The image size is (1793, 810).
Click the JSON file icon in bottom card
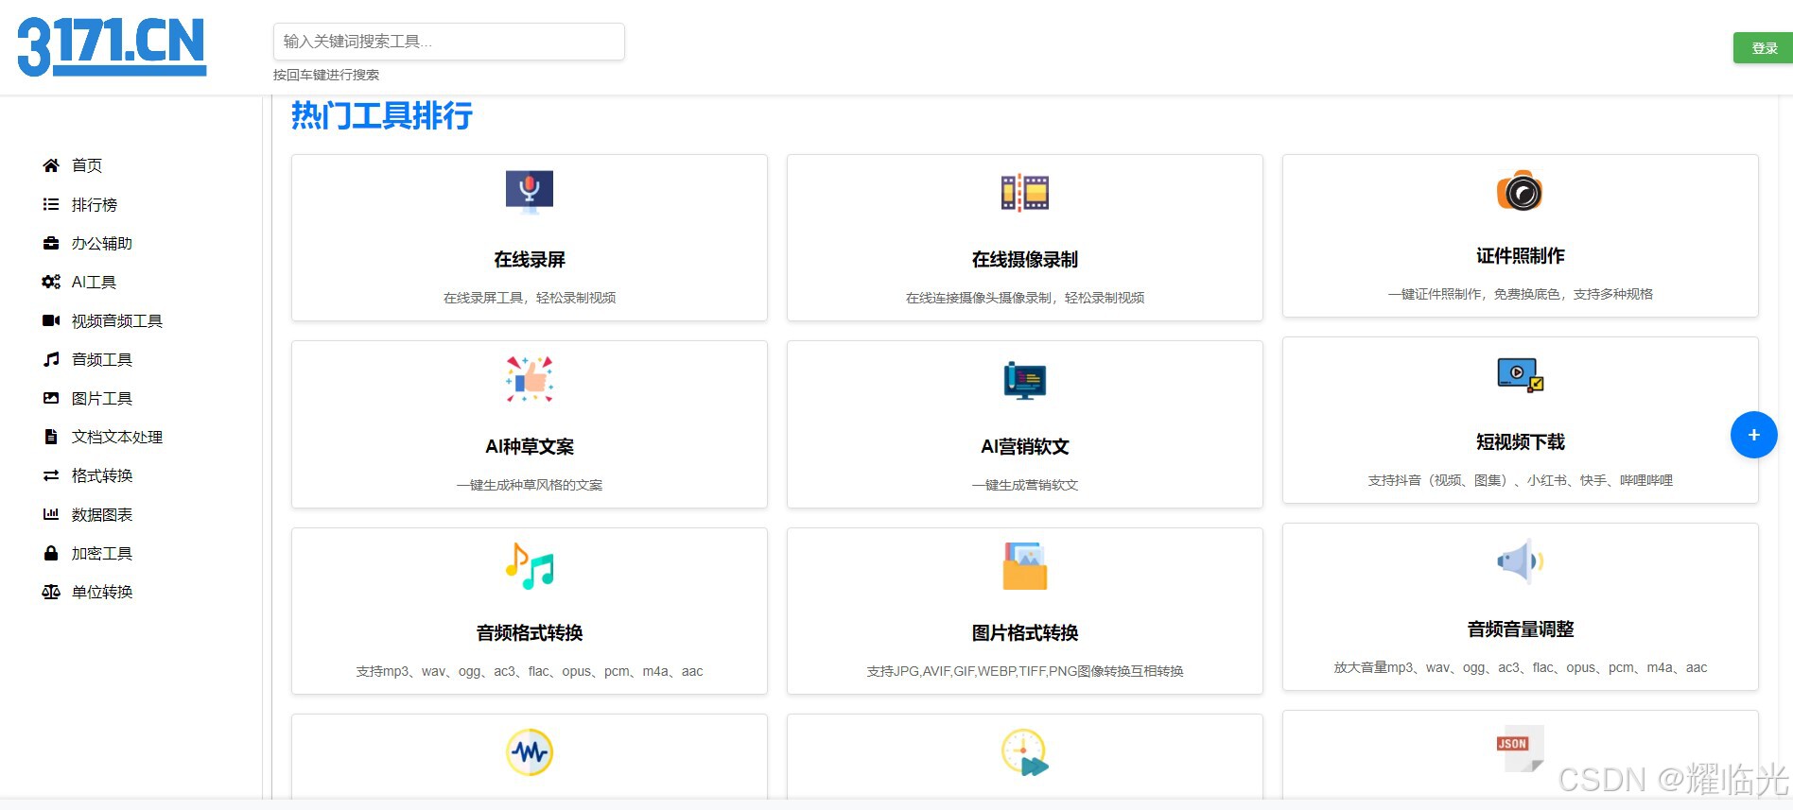[x=1520, y=749]
